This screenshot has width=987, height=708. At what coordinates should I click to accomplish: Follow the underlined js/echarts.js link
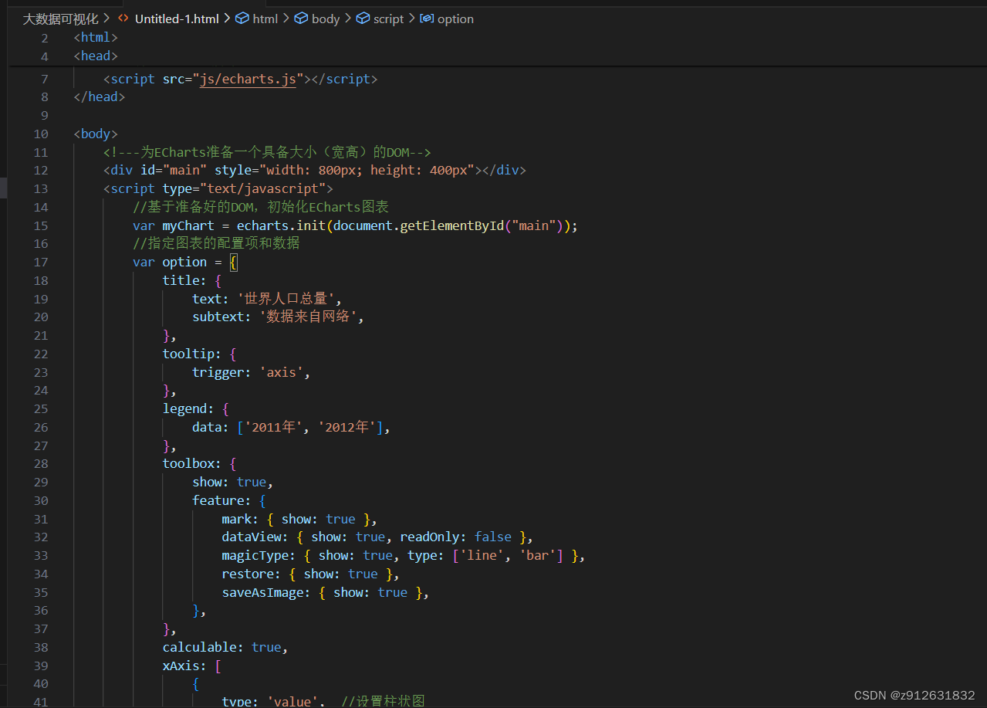tap(247, 78)
